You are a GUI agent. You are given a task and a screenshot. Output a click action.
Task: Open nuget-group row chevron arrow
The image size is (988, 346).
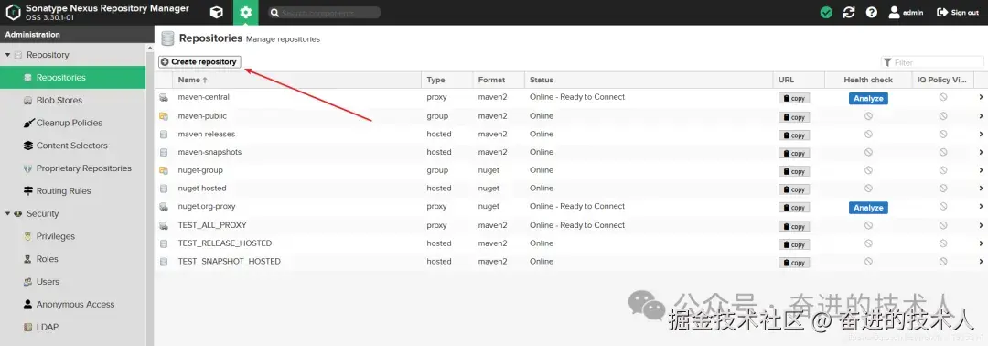click(x=981, y=170)
